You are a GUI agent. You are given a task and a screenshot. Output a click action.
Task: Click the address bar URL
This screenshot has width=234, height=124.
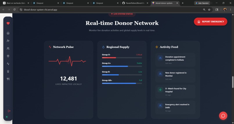coord(41,10)
